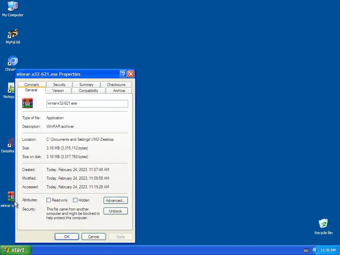Select the General tab

[x=31, y=90]
